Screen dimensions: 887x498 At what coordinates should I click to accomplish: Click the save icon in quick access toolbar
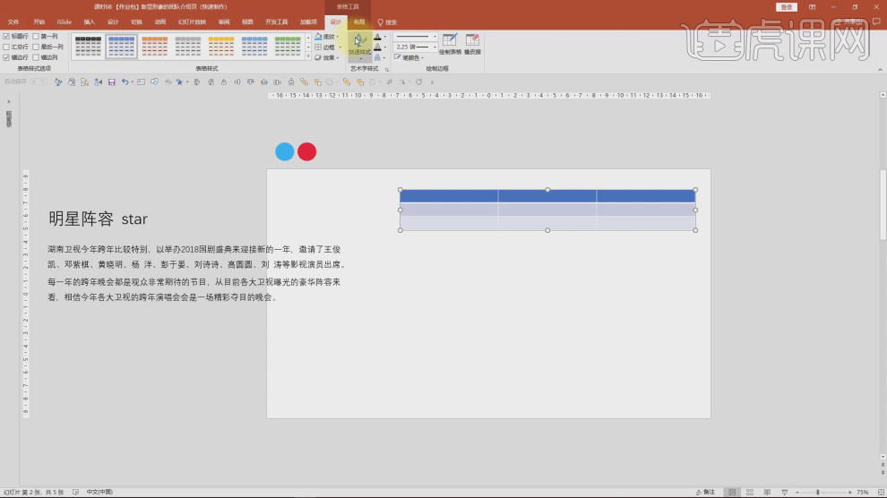(111, 82)
